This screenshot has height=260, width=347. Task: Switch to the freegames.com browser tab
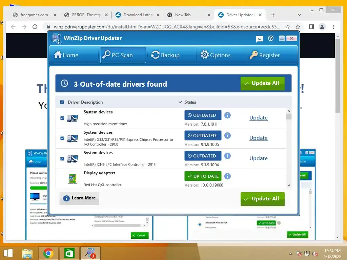34,15
